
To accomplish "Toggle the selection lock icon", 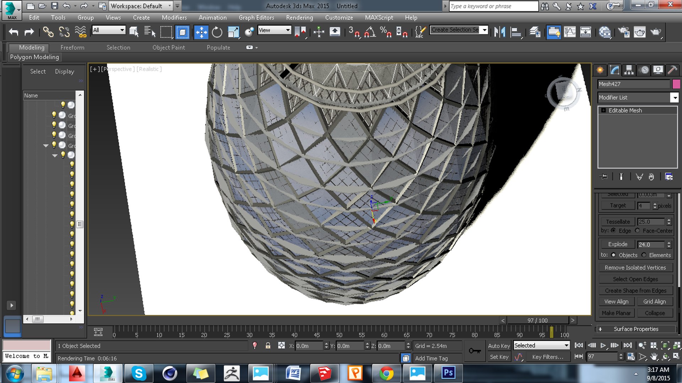I will [268, 345].
